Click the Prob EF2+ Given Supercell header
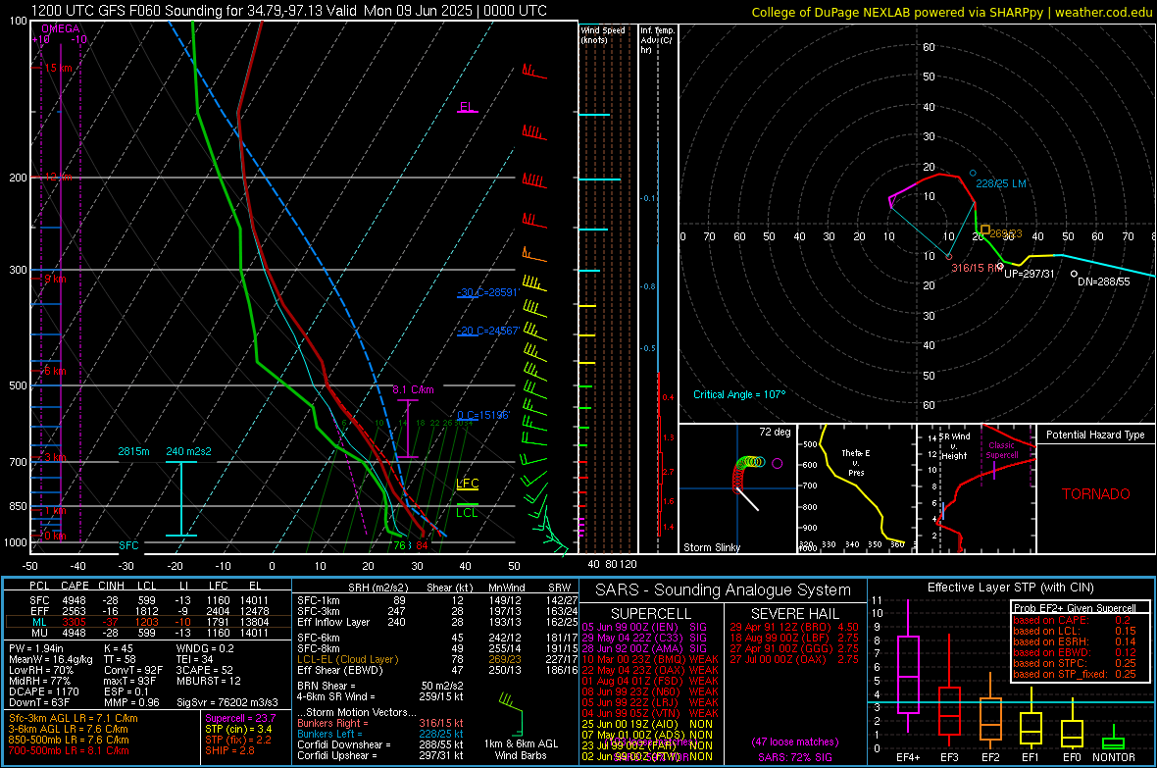Screen dimensions: 1157x768 tap(1074, 608)
